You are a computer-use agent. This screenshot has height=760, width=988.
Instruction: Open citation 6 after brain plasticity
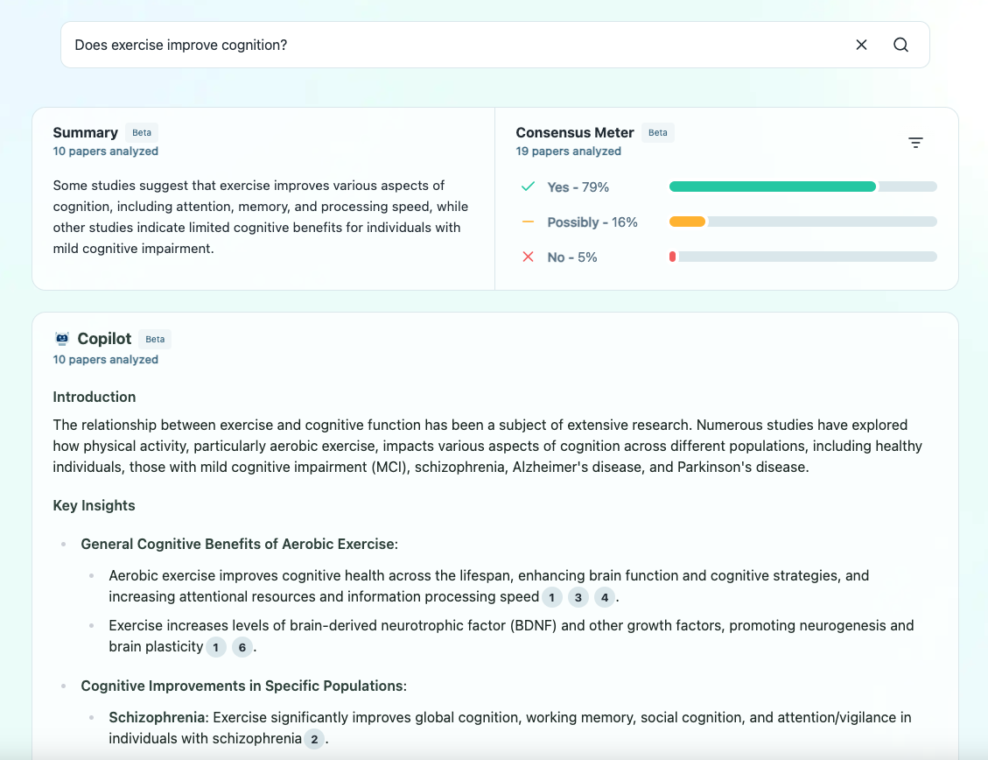242,647
